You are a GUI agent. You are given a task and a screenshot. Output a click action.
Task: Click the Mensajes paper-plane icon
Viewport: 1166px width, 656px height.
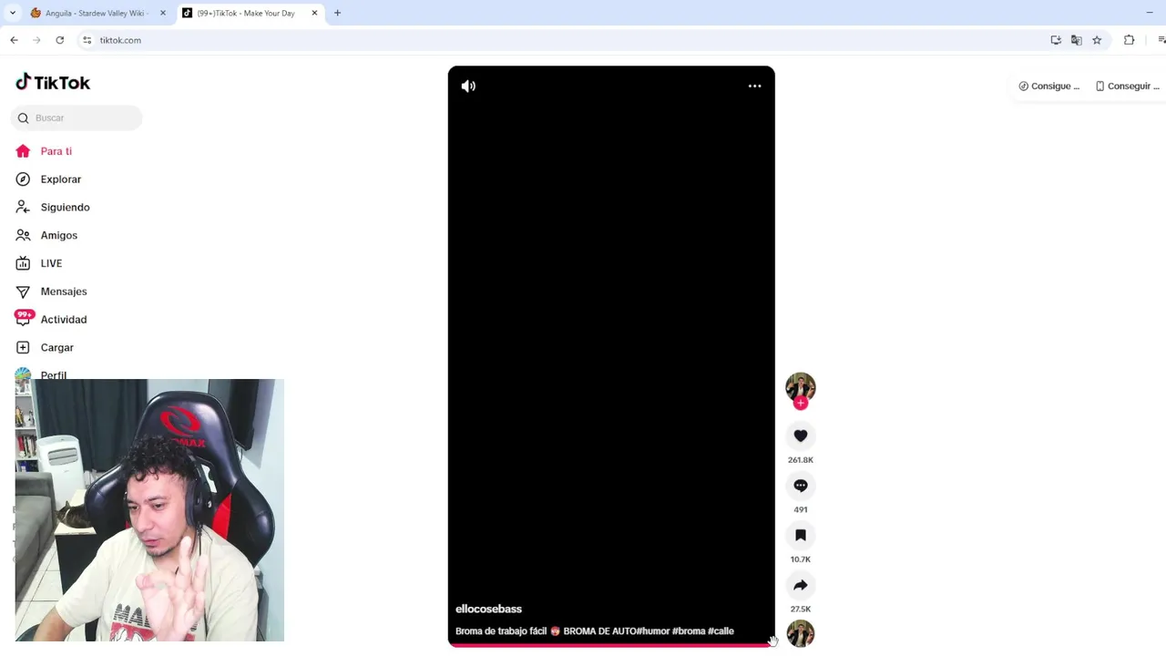[23, 292]
